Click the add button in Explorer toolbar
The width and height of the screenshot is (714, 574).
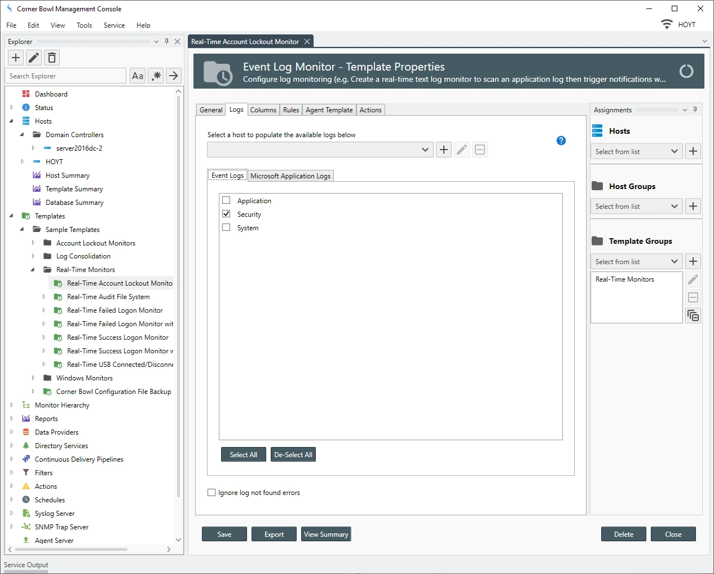click(16, 58)
